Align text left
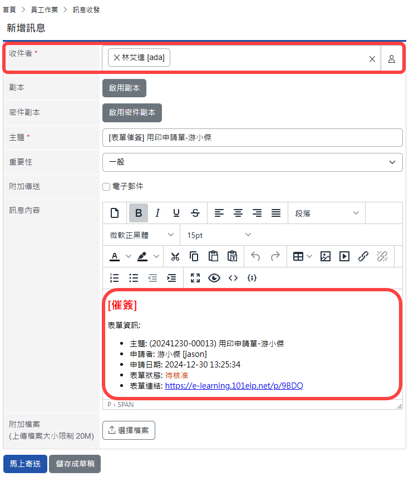 coord(219,213)
